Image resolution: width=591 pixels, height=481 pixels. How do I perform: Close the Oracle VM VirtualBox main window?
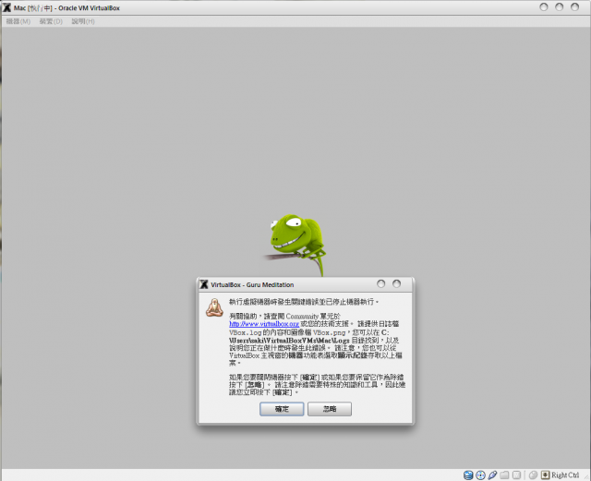[x=574, y=7]
